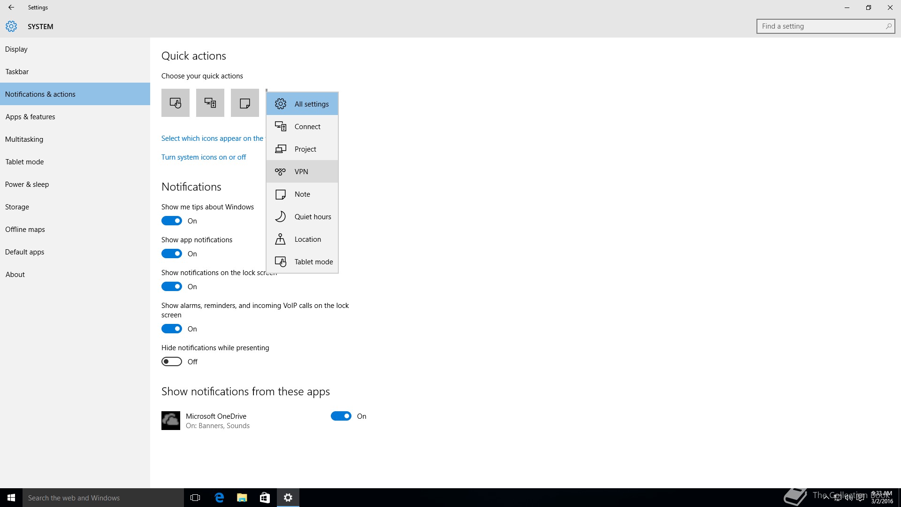Viewport: 901px width, 507px height.
Task: Go to Power & sleep settings
Action: [x=27, y=184]
